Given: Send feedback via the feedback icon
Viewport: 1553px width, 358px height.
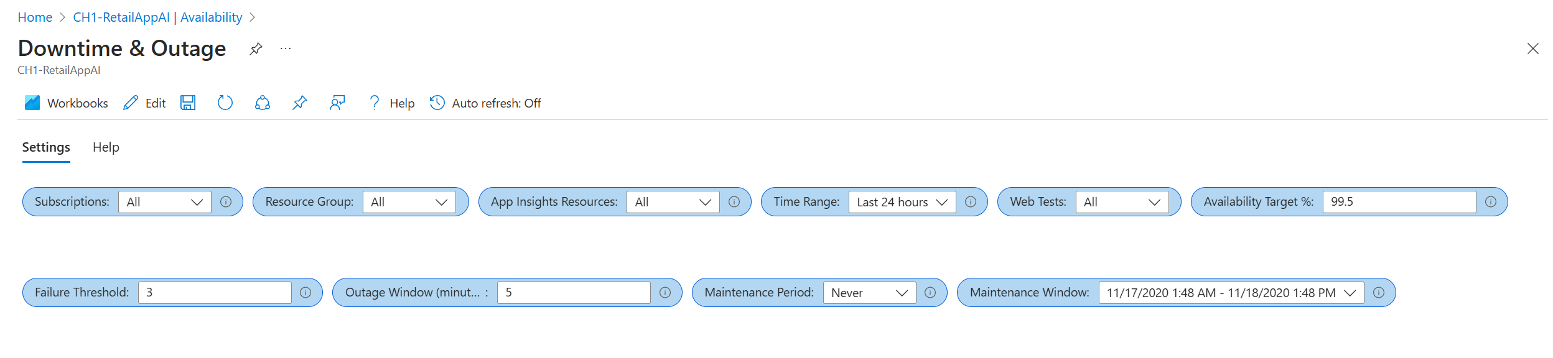Looking at the screenshot, I should pos(336,103).
